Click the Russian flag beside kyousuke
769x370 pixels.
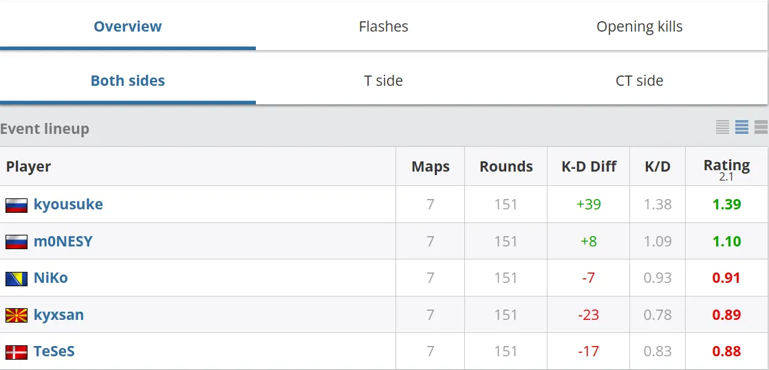click(17, 205)
